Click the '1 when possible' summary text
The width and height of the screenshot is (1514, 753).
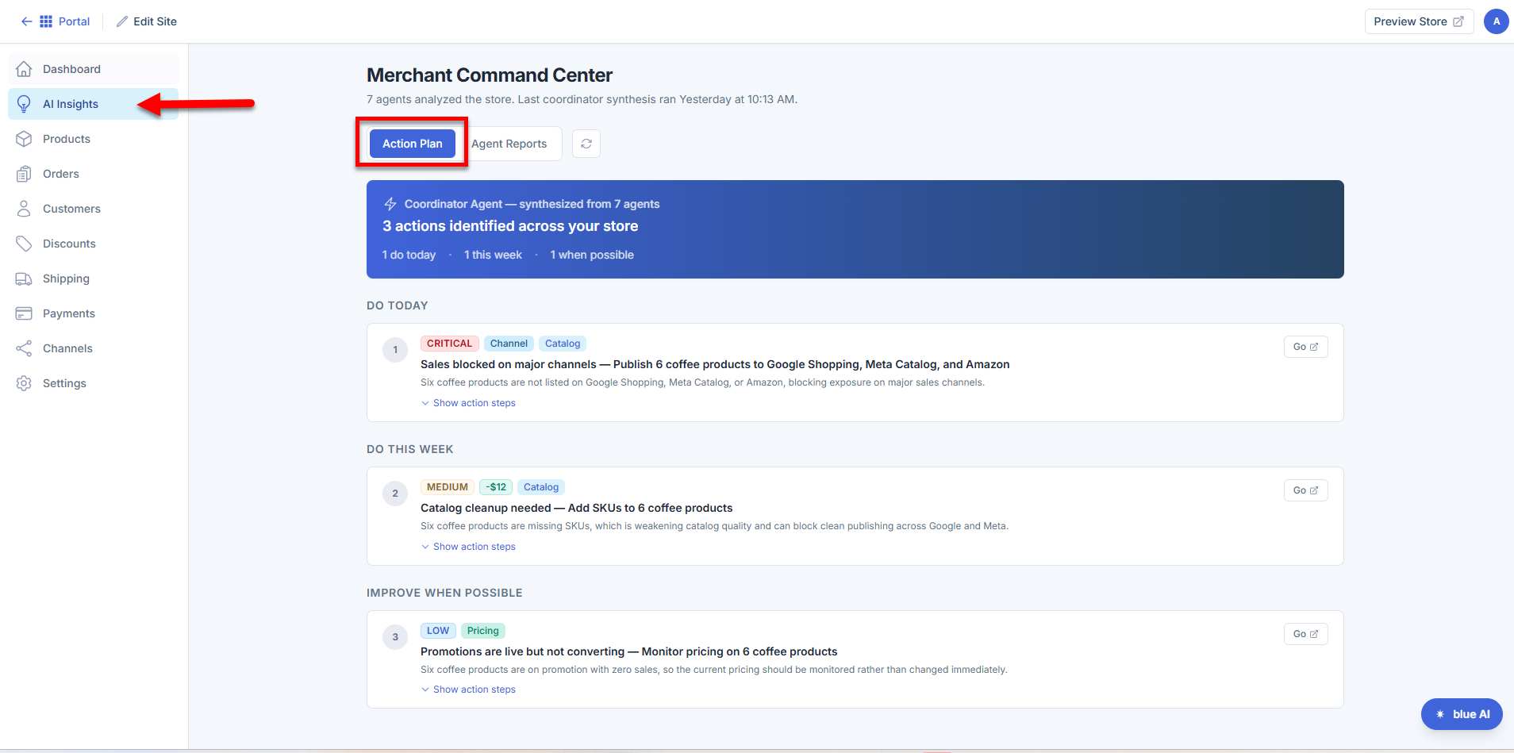tap(592, 255)
